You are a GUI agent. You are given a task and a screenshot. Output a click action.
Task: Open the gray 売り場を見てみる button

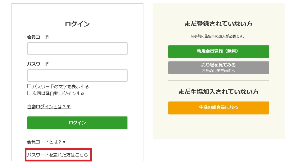219,68
